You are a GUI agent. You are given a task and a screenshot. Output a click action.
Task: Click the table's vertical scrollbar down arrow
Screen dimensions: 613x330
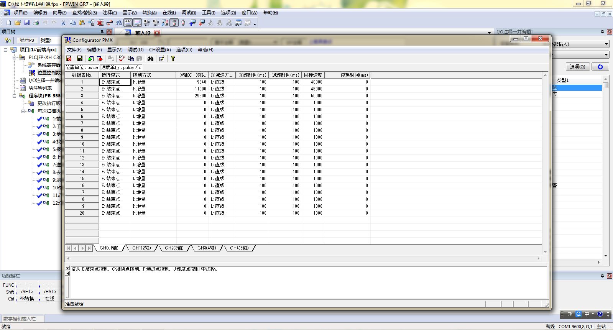click(x=545, y=252)
